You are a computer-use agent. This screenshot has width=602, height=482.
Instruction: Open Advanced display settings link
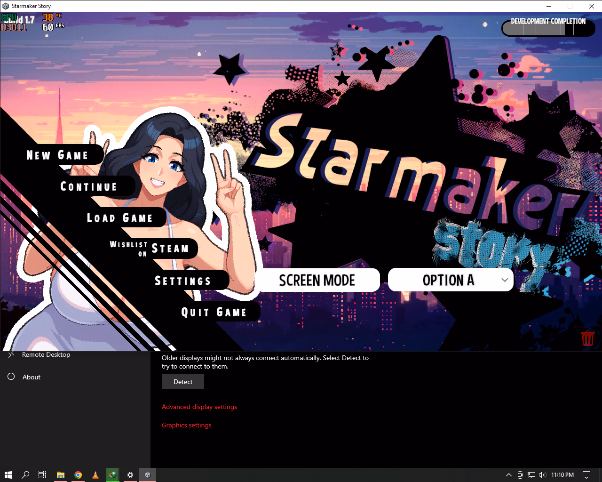199,407
